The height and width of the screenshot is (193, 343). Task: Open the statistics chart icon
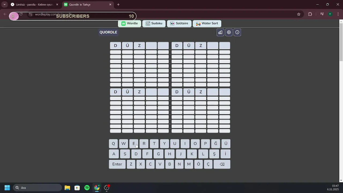pyautogui.click(x=220, y=32)
